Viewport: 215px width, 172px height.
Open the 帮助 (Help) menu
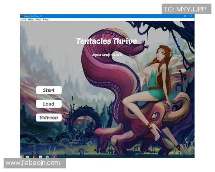[x=46, y=20]
